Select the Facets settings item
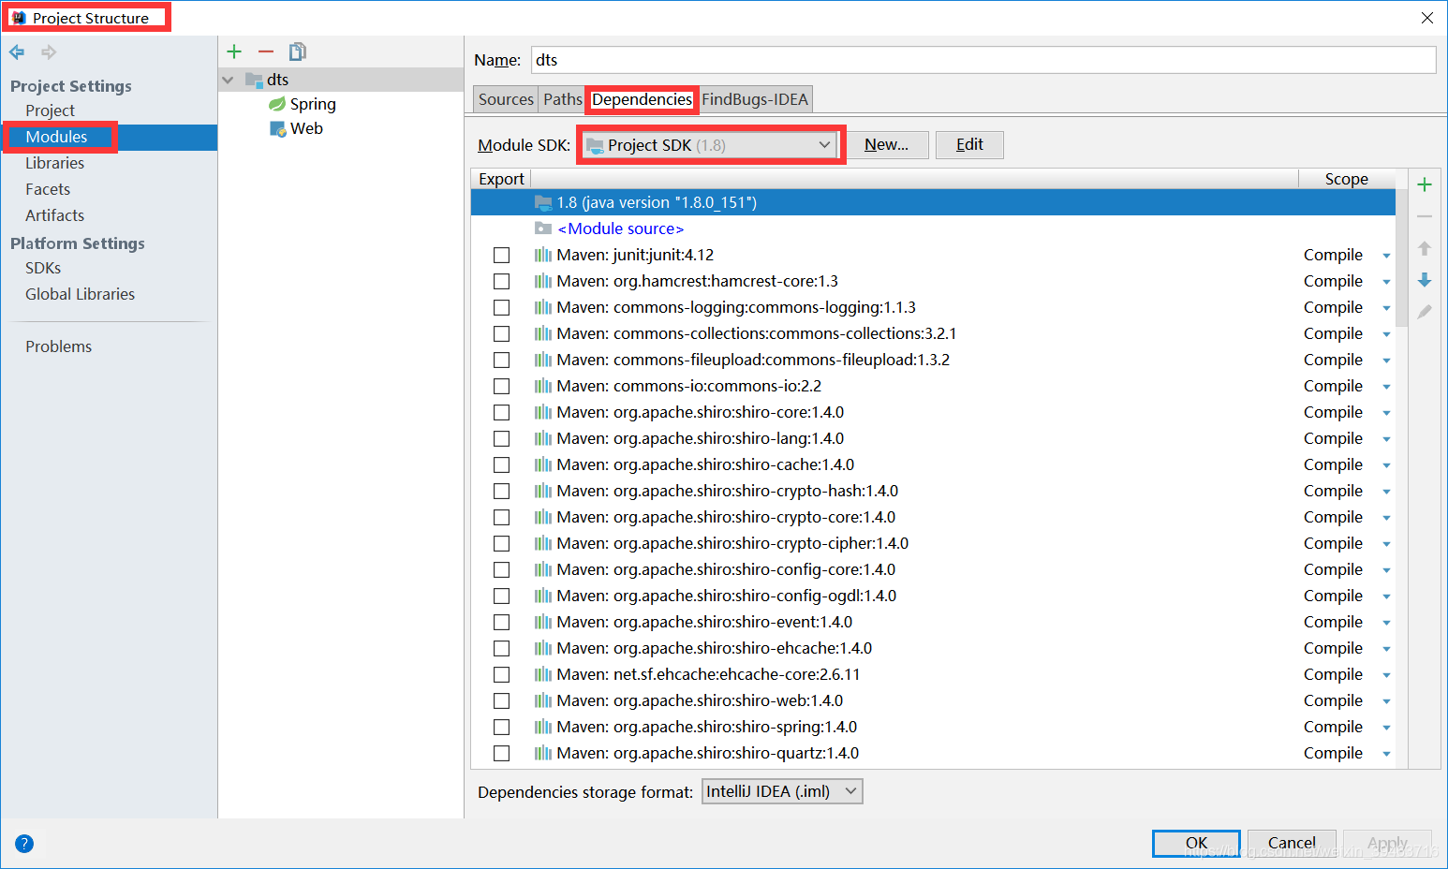The width and height of the screenshot is (1448, 869). pyautogui.click(x=48, y=189)
